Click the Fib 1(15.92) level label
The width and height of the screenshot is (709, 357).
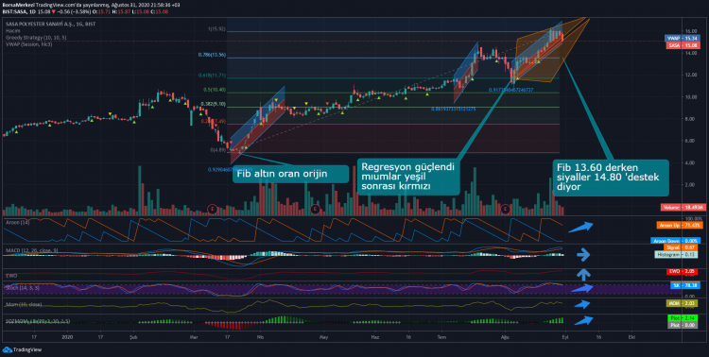pyautogui.click(x=216, y=29)
